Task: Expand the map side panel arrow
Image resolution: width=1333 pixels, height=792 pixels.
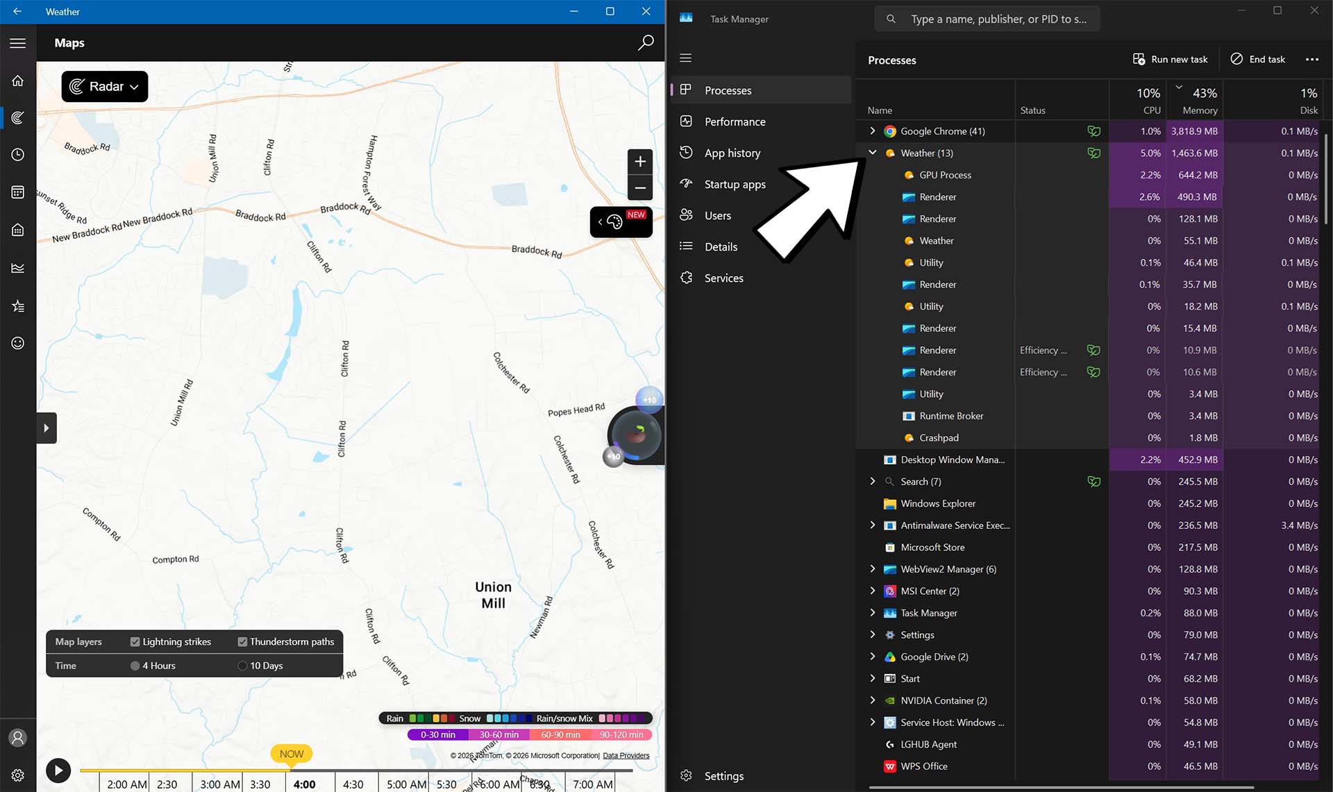Action: [47, 428]
